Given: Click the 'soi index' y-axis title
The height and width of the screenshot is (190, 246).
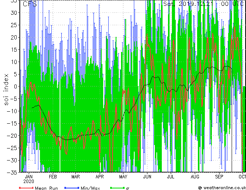Looking at the screenshot, I should pos(6,90).
